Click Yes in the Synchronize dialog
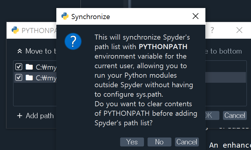 coord(132,142)
